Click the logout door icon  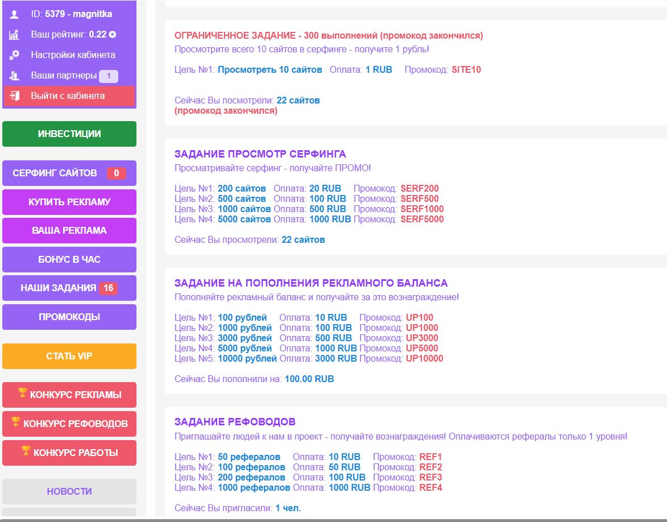(x=14, y=96)
